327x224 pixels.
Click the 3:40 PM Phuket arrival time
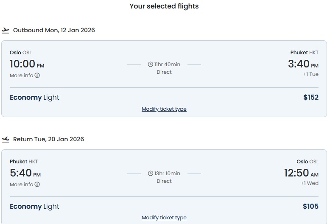(303, 64)
